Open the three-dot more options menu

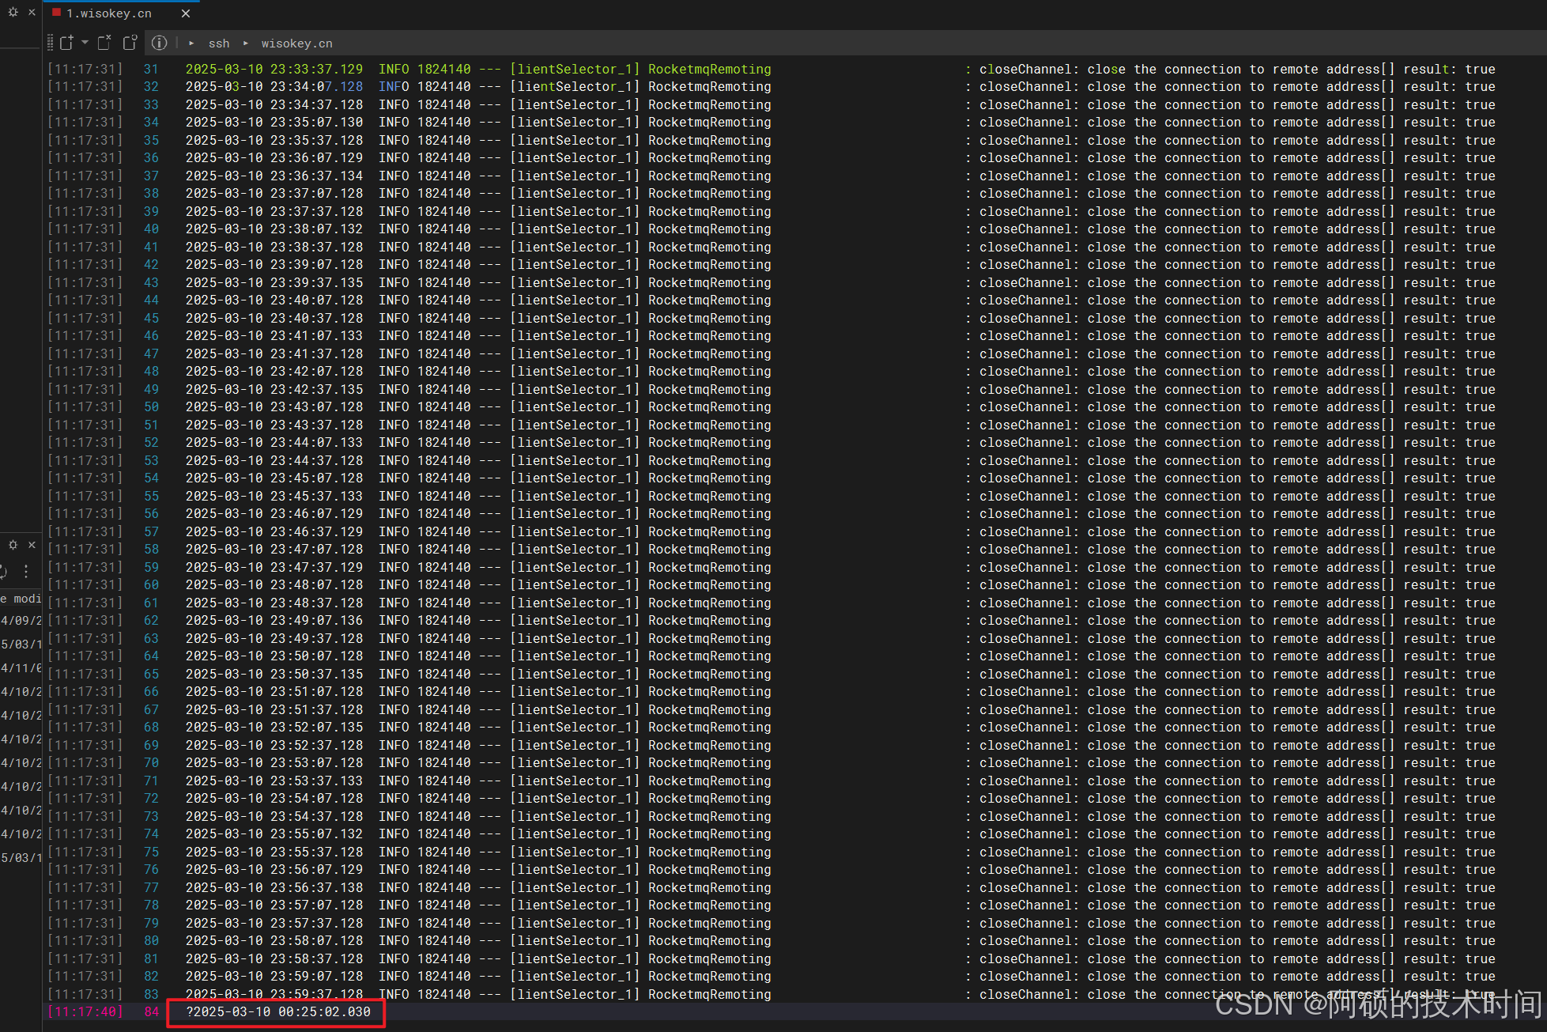26,571
